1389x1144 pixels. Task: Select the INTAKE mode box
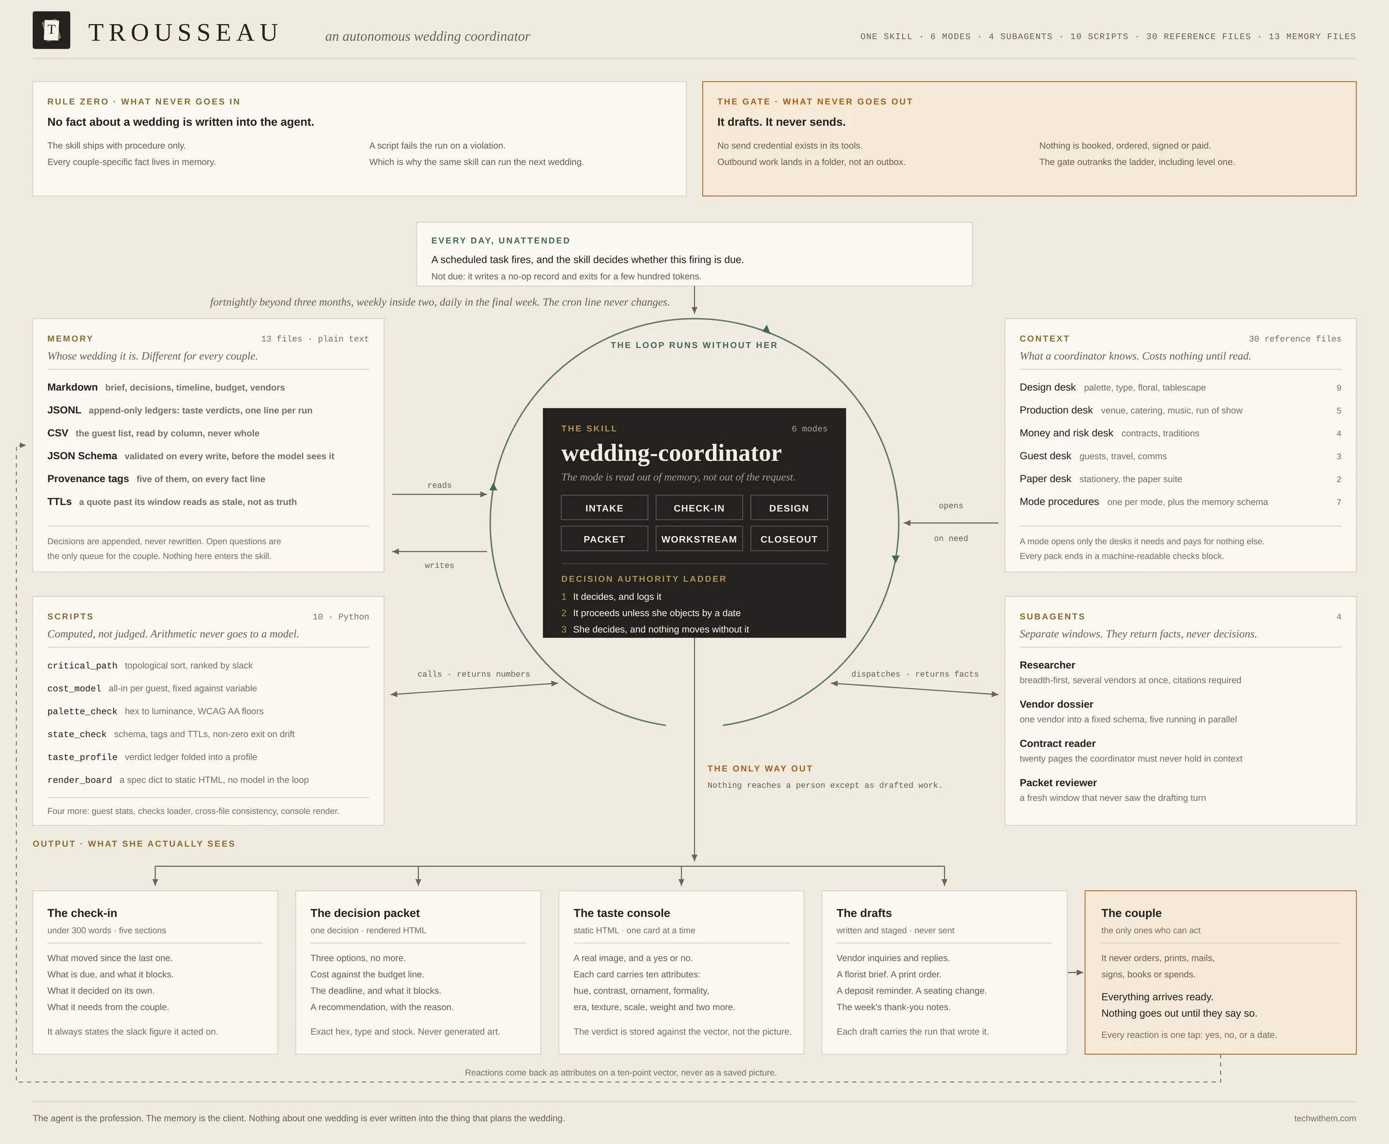[x=604, y=507]
